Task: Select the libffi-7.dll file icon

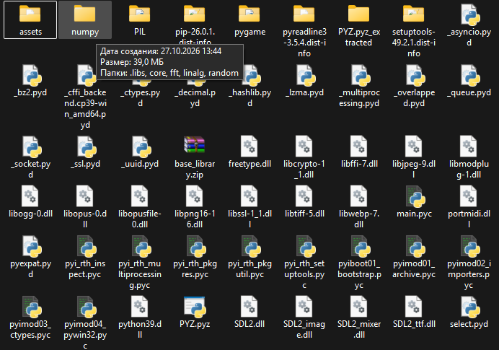Action: [358, 146]
